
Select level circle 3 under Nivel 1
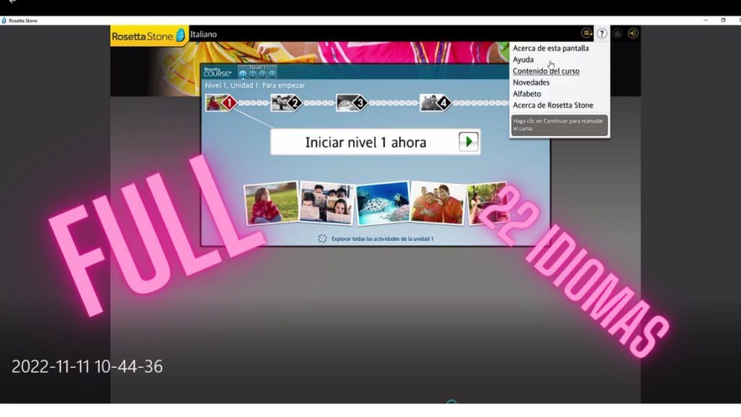pyautogui.click(x=262, y=74)
